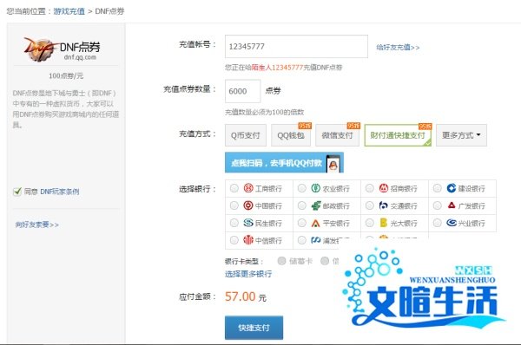The height and width of the screenshot is (345, 521).
Task: Select the 储蓄卡 card type radio
Action: click(x=281, y=261)
